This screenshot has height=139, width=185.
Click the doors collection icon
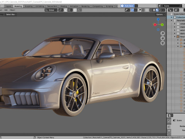[178, 34]
